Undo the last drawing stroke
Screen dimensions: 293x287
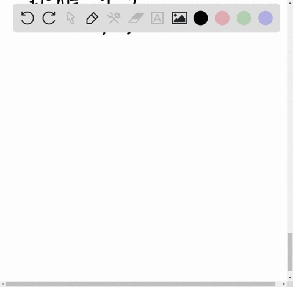click(x=27, y=18)
